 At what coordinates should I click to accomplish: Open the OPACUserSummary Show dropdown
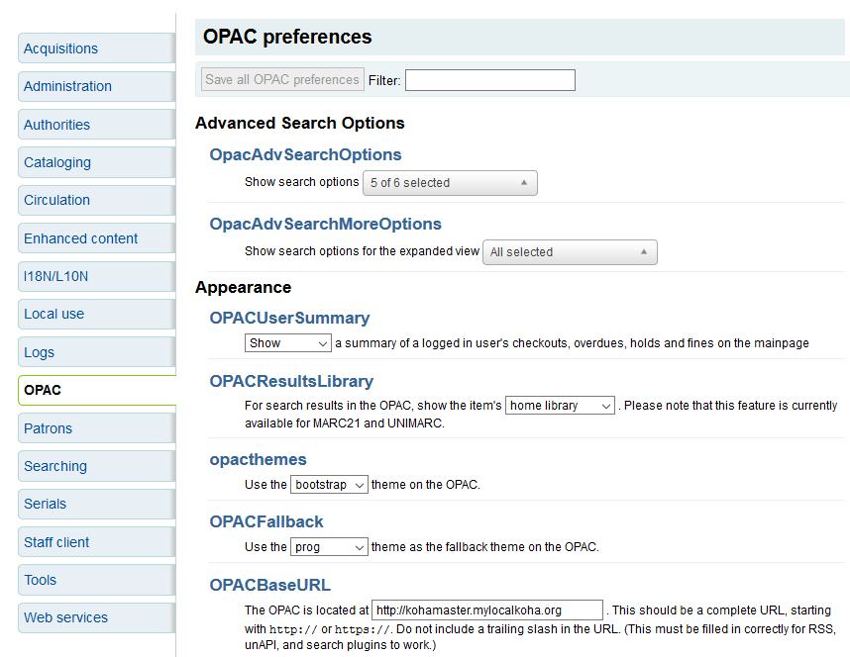point(287,343)
